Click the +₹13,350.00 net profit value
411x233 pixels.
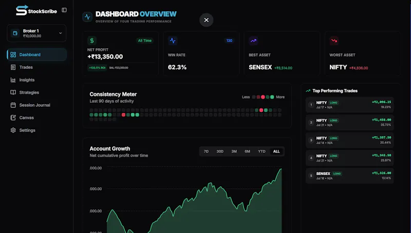[105, 56]
